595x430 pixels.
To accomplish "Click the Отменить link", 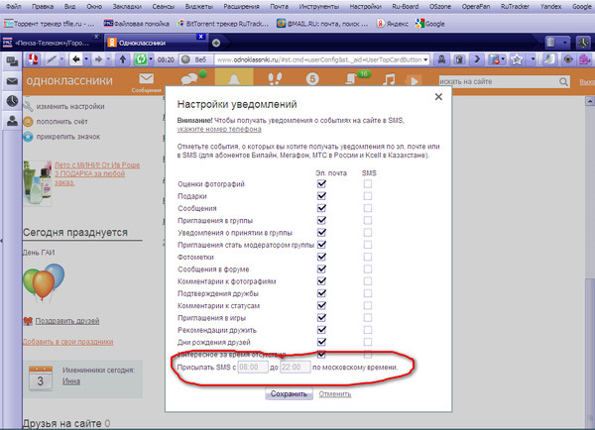I will pos(335,394).
